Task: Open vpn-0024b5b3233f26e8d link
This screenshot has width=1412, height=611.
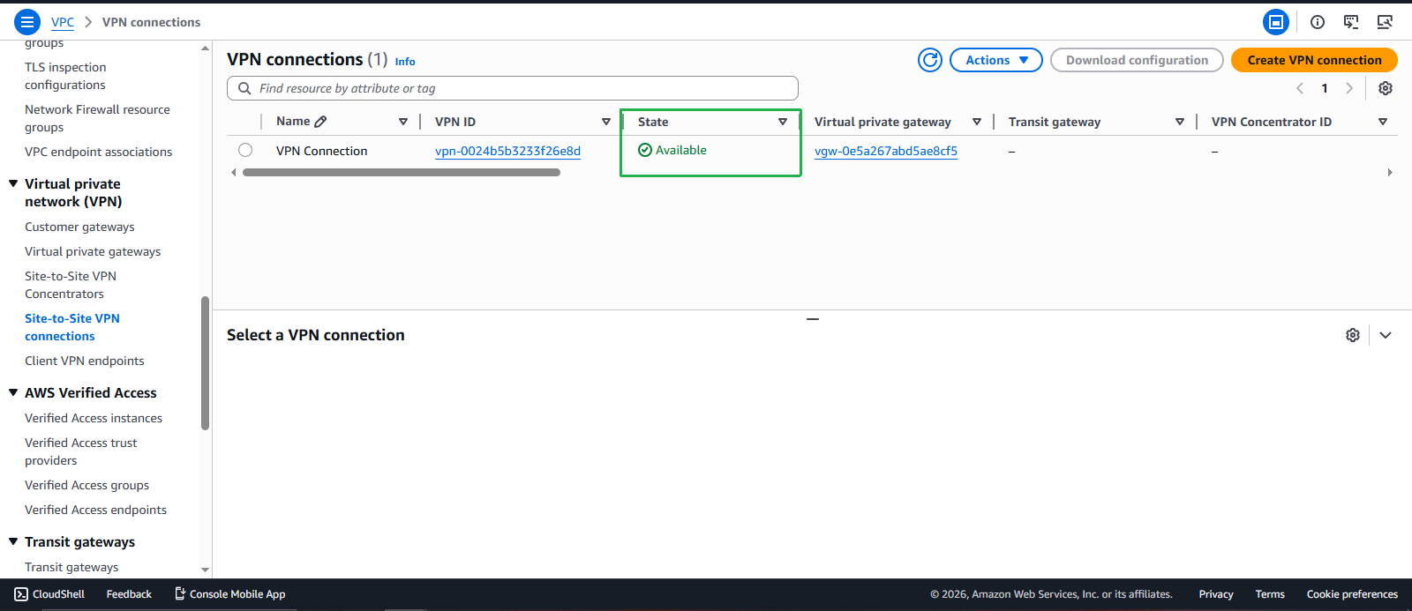Action: (x=507, y=151)
